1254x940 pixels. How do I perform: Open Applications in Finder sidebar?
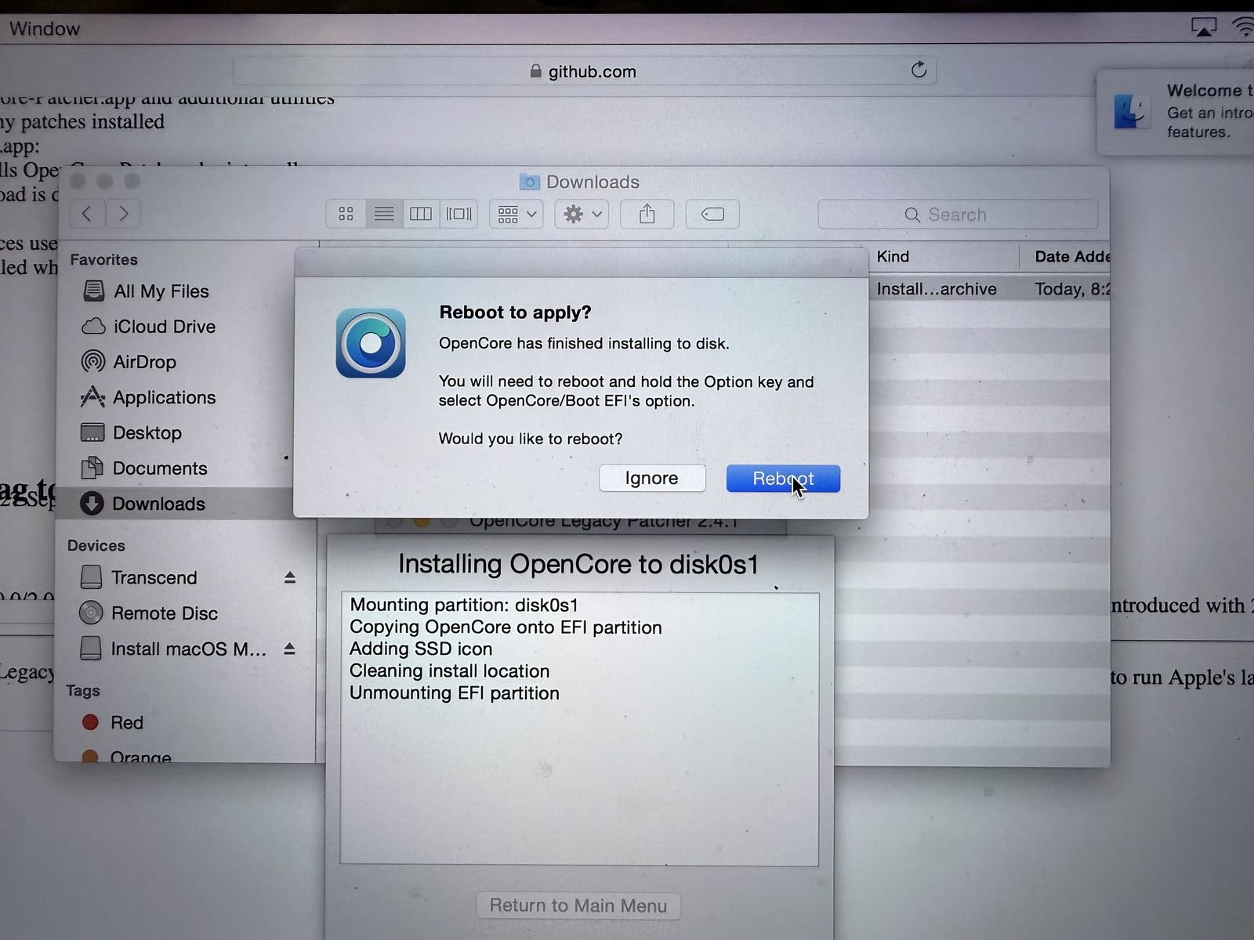(149, 397)
